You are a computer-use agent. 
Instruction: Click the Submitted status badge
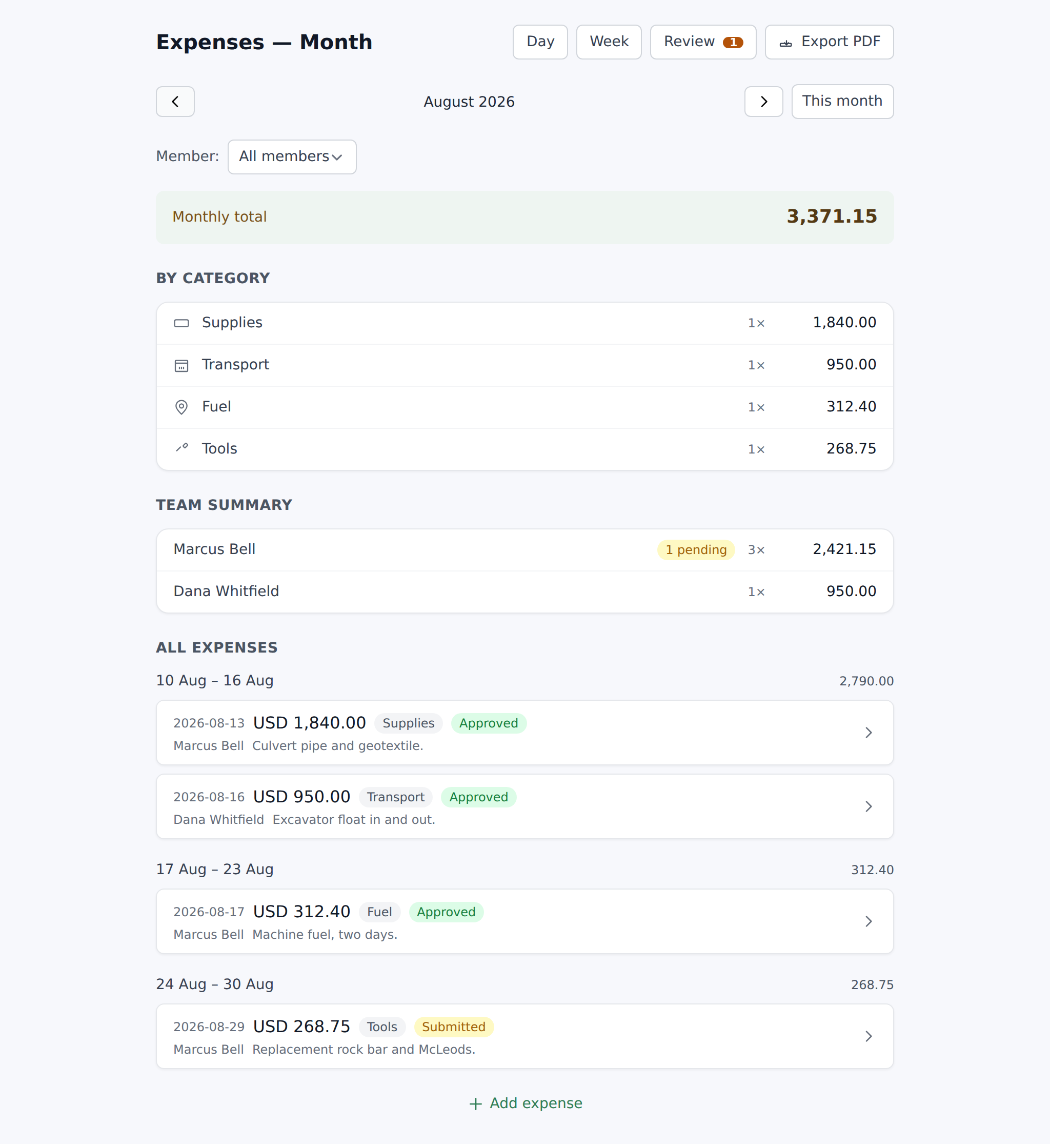pos(453,1027)
